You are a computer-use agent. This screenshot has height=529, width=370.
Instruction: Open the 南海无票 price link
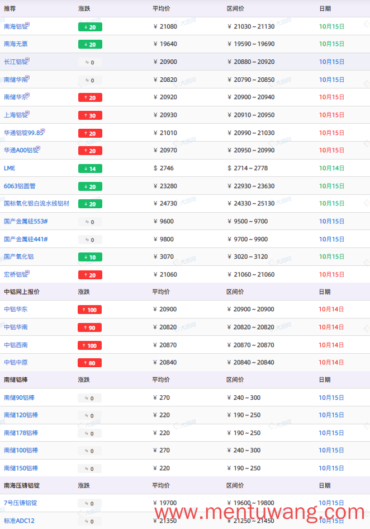tap(16, 44)
